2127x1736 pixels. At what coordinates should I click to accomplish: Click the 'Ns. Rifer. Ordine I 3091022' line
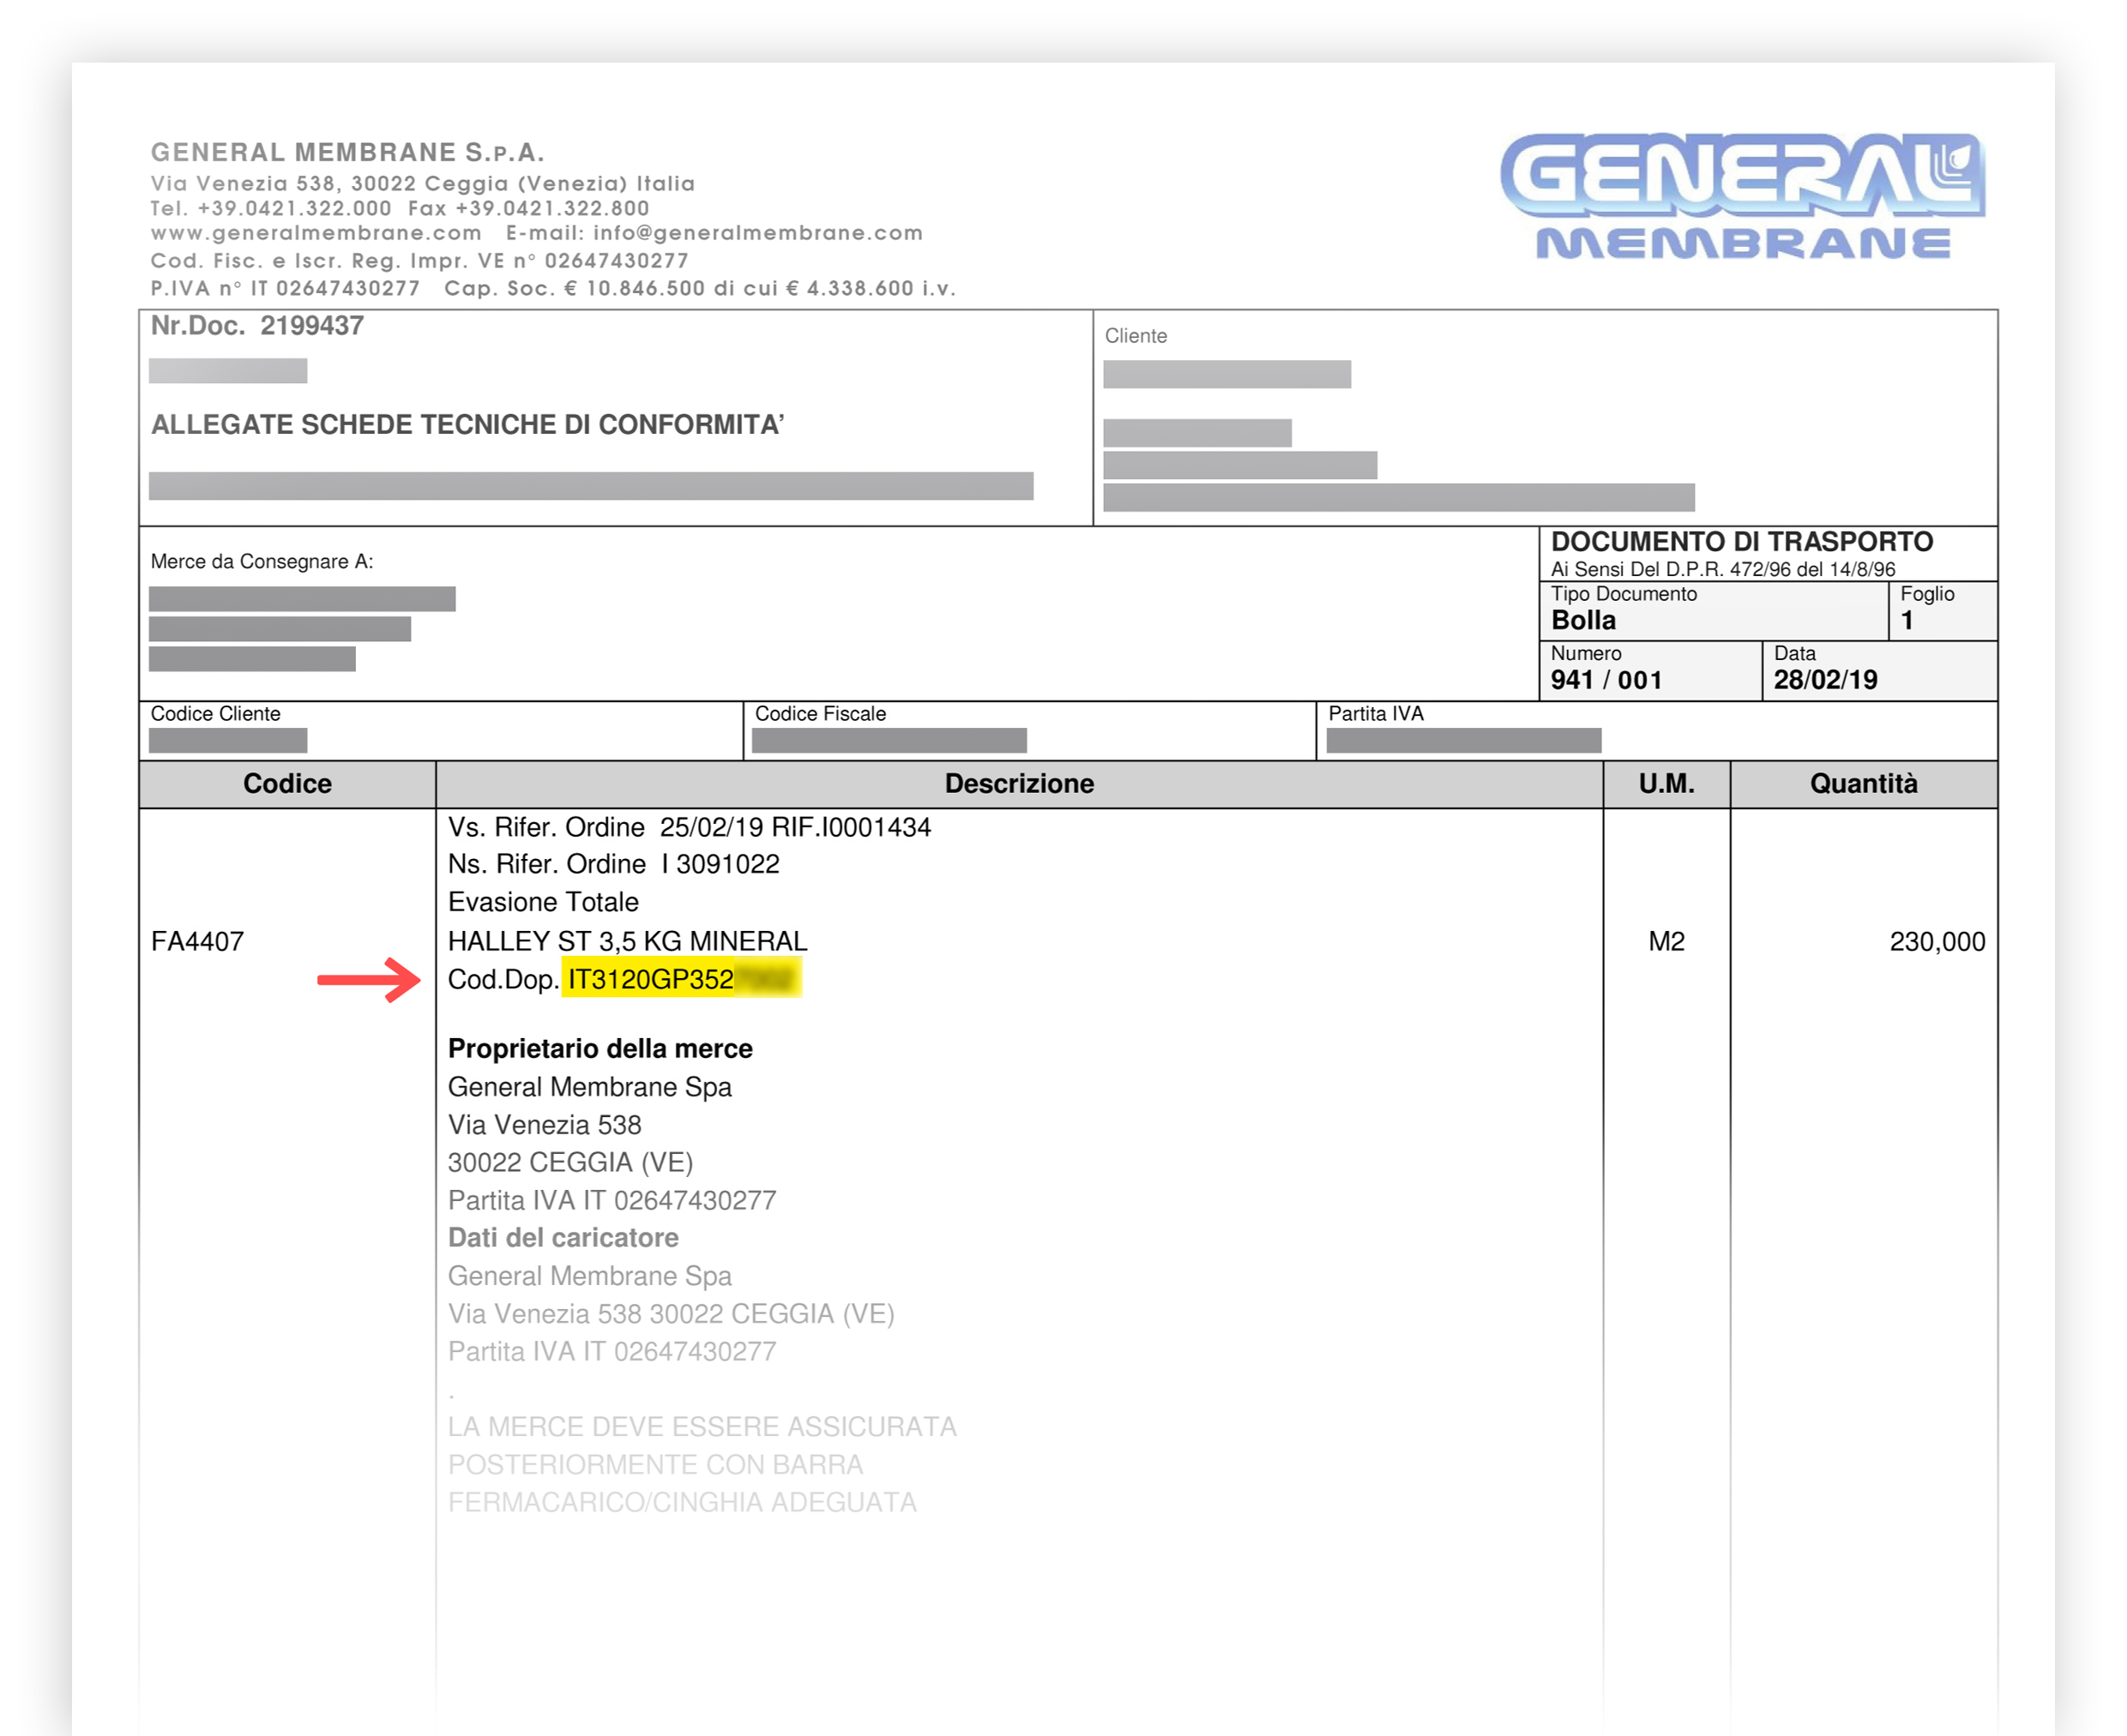[x=613, y=864]
